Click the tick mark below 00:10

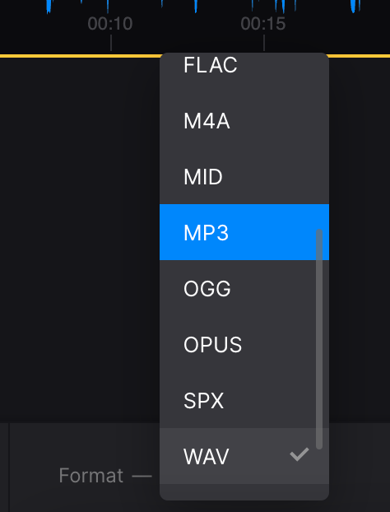pyautogui.click(x=111, y=43)
